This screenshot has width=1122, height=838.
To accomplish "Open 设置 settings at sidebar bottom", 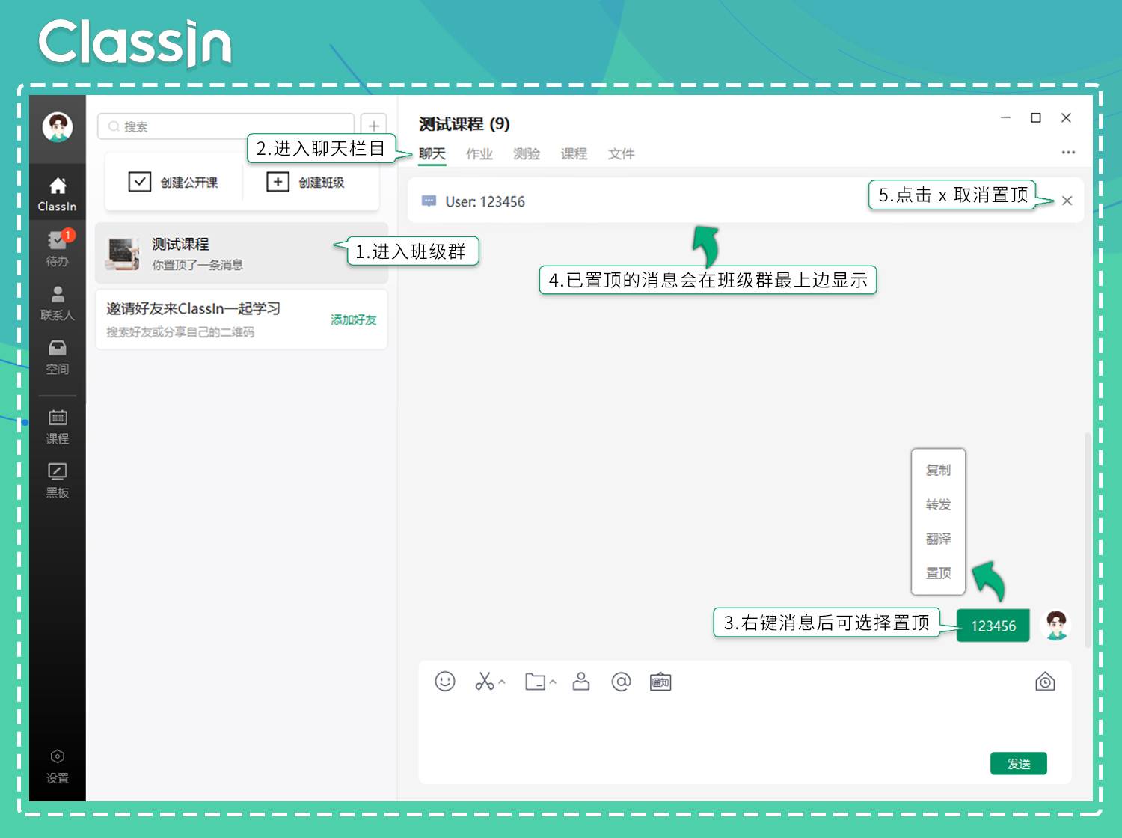I will tap(58, 767).
